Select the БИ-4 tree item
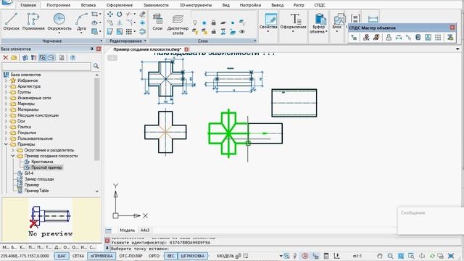 [x=29, y=173]
